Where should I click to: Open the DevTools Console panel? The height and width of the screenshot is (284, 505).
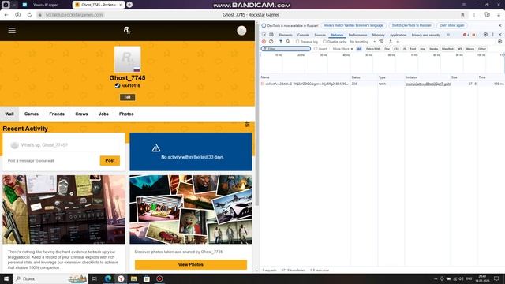(303, 35)
